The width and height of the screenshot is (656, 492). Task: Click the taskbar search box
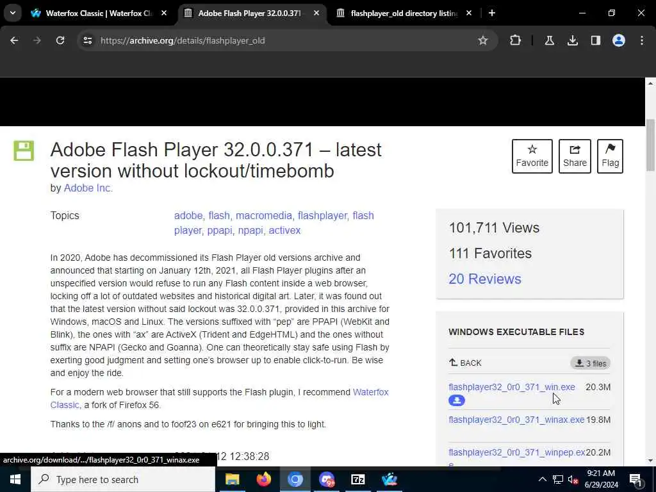click(123, 479)
